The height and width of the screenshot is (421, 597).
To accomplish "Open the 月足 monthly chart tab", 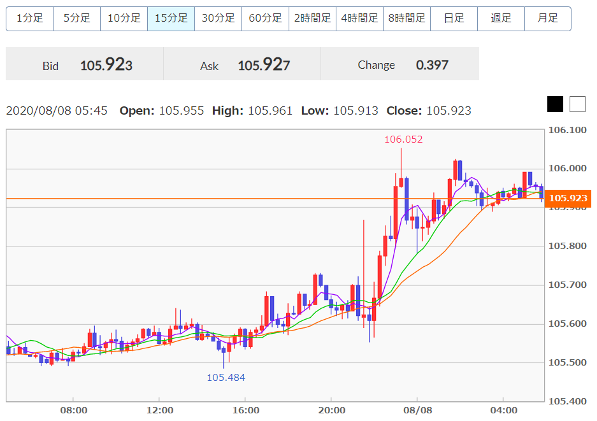I will [548, 18].
